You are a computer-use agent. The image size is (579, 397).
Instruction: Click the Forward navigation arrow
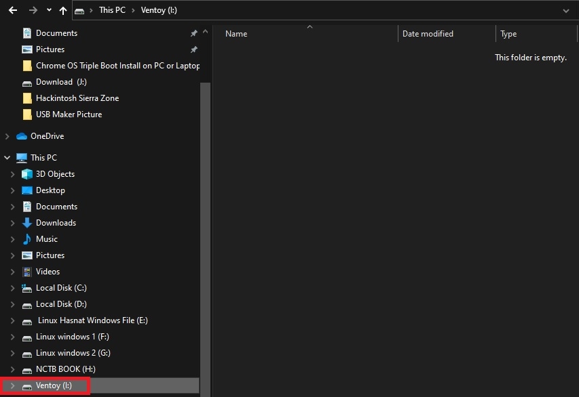(x=33, y=10)
